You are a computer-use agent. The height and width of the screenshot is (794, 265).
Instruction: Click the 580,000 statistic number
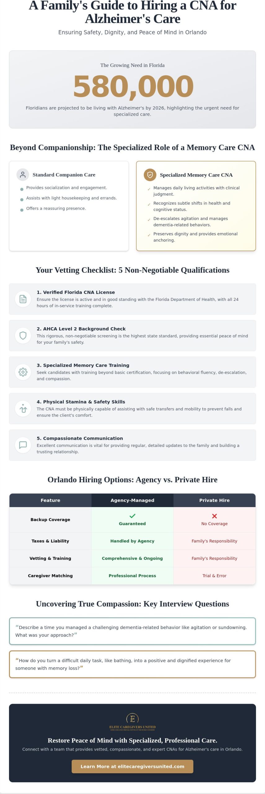(x=133, y=86)
